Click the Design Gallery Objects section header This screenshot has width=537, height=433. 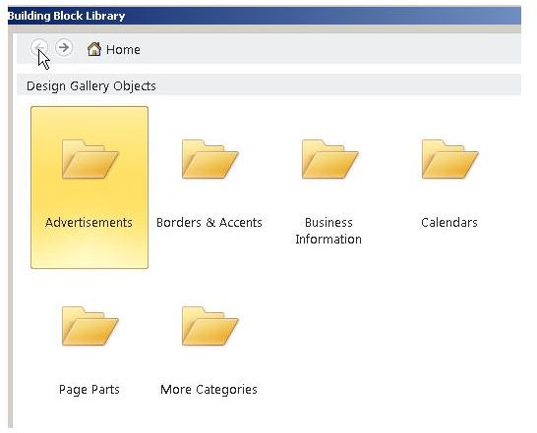[x=269, y=85]
